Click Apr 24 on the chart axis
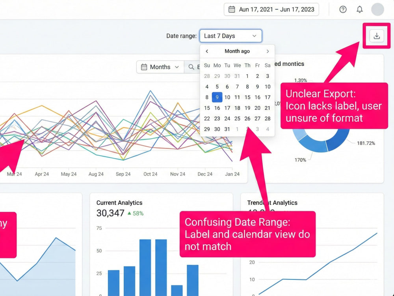The width and height of the screenshot is (394, 296). coord(42,174)
